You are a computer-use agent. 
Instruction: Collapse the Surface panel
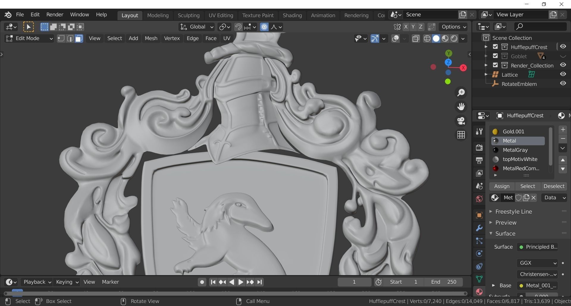[505, 234]
